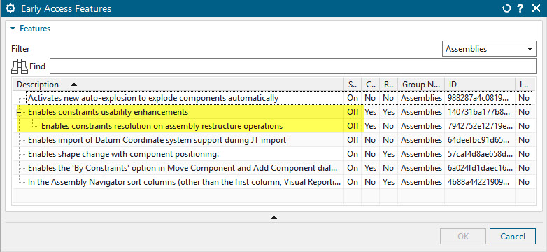Click the 'Group N...' column header

pyautogui.click(x=421, y=85)
